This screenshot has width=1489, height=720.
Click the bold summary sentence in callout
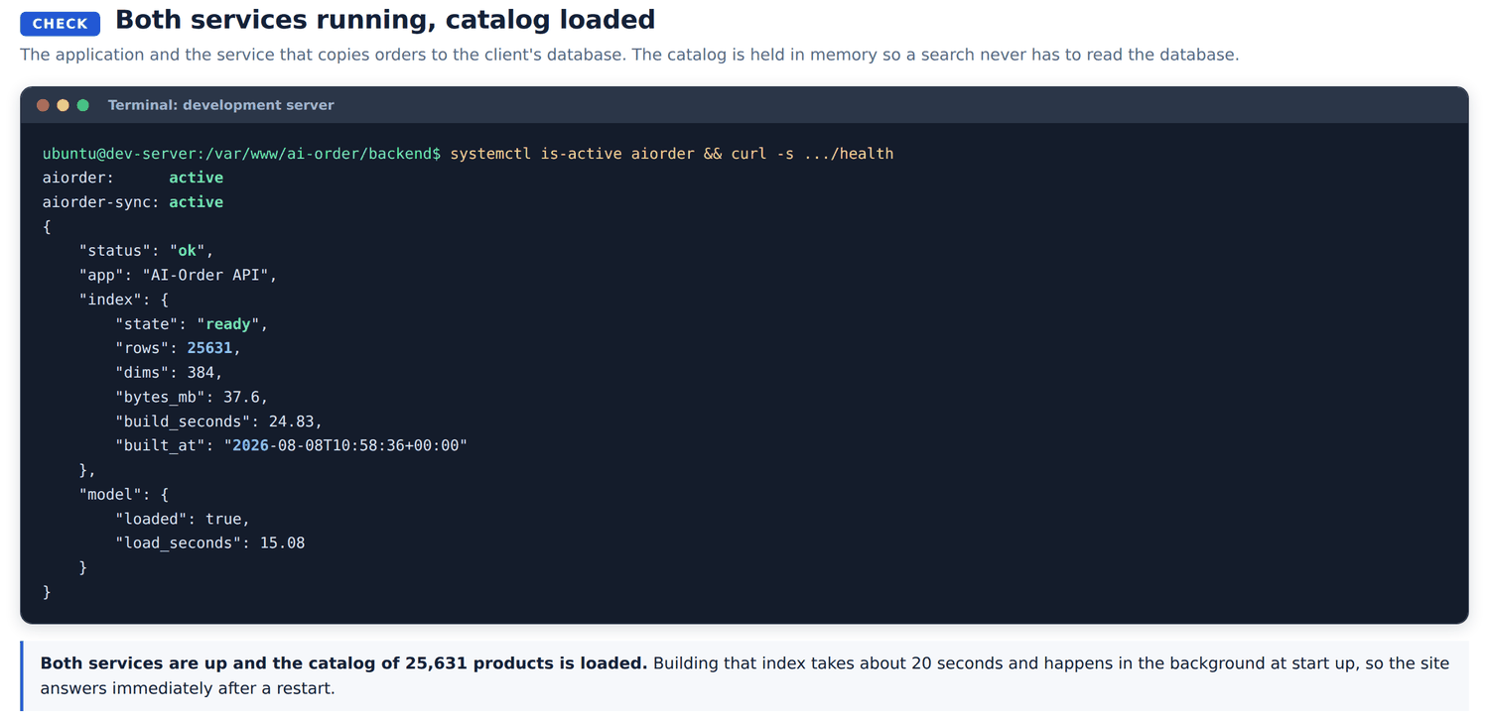(x=343, y=663)
